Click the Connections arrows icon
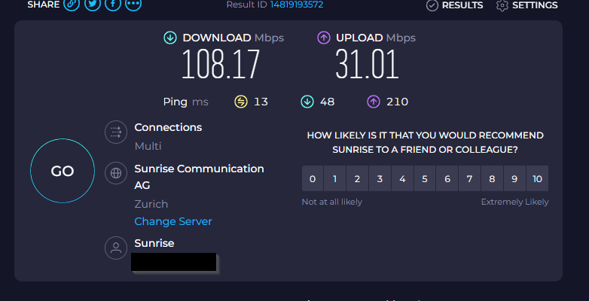The height and width of the screenshot is (301, 589). pyautogui.click(x=116, y=132)
